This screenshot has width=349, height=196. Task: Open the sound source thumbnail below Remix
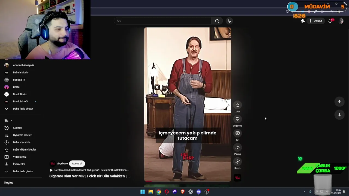click(237, 178)
